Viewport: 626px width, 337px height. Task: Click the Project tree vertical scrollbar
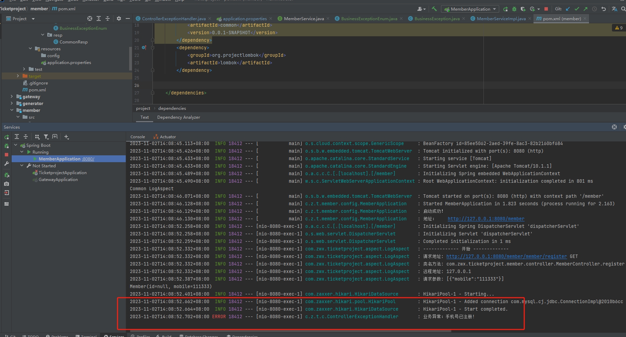tap(130, 58)
